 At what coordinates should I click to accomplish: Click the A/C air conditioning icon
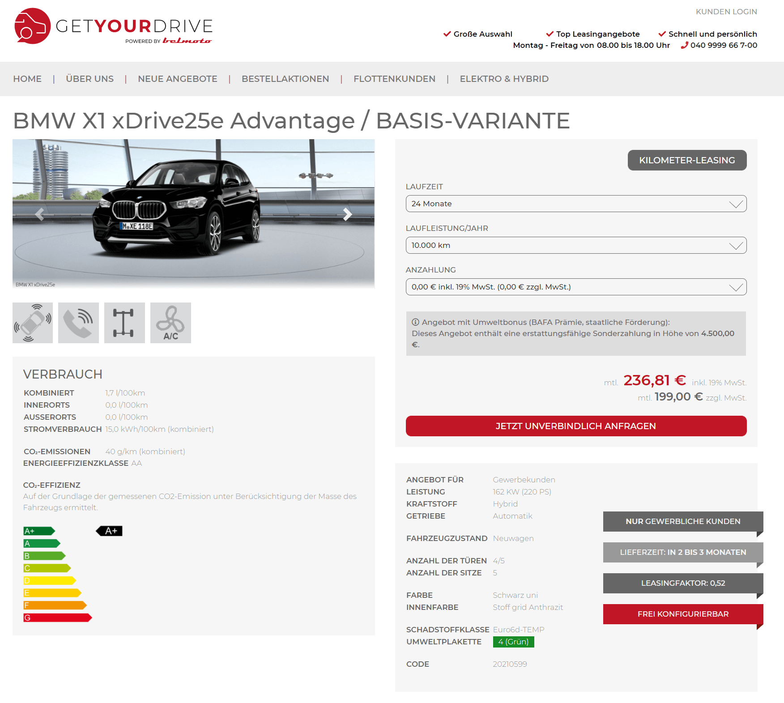[x=170, y=323]
